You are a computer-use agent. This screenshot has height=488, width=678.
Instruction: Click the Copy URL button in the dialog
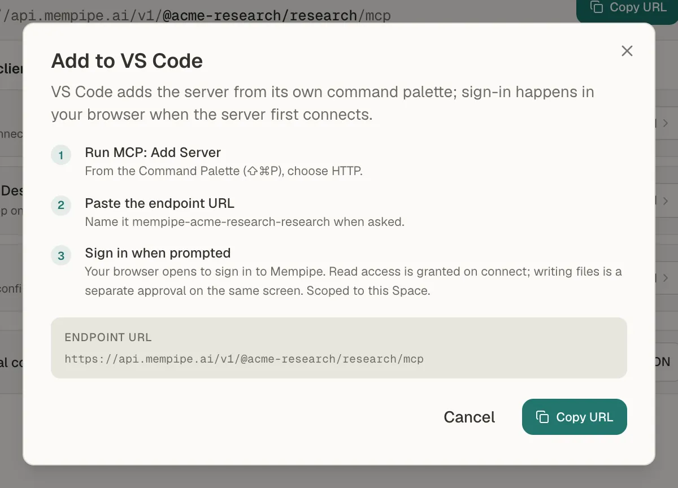(x=574, y=417)
